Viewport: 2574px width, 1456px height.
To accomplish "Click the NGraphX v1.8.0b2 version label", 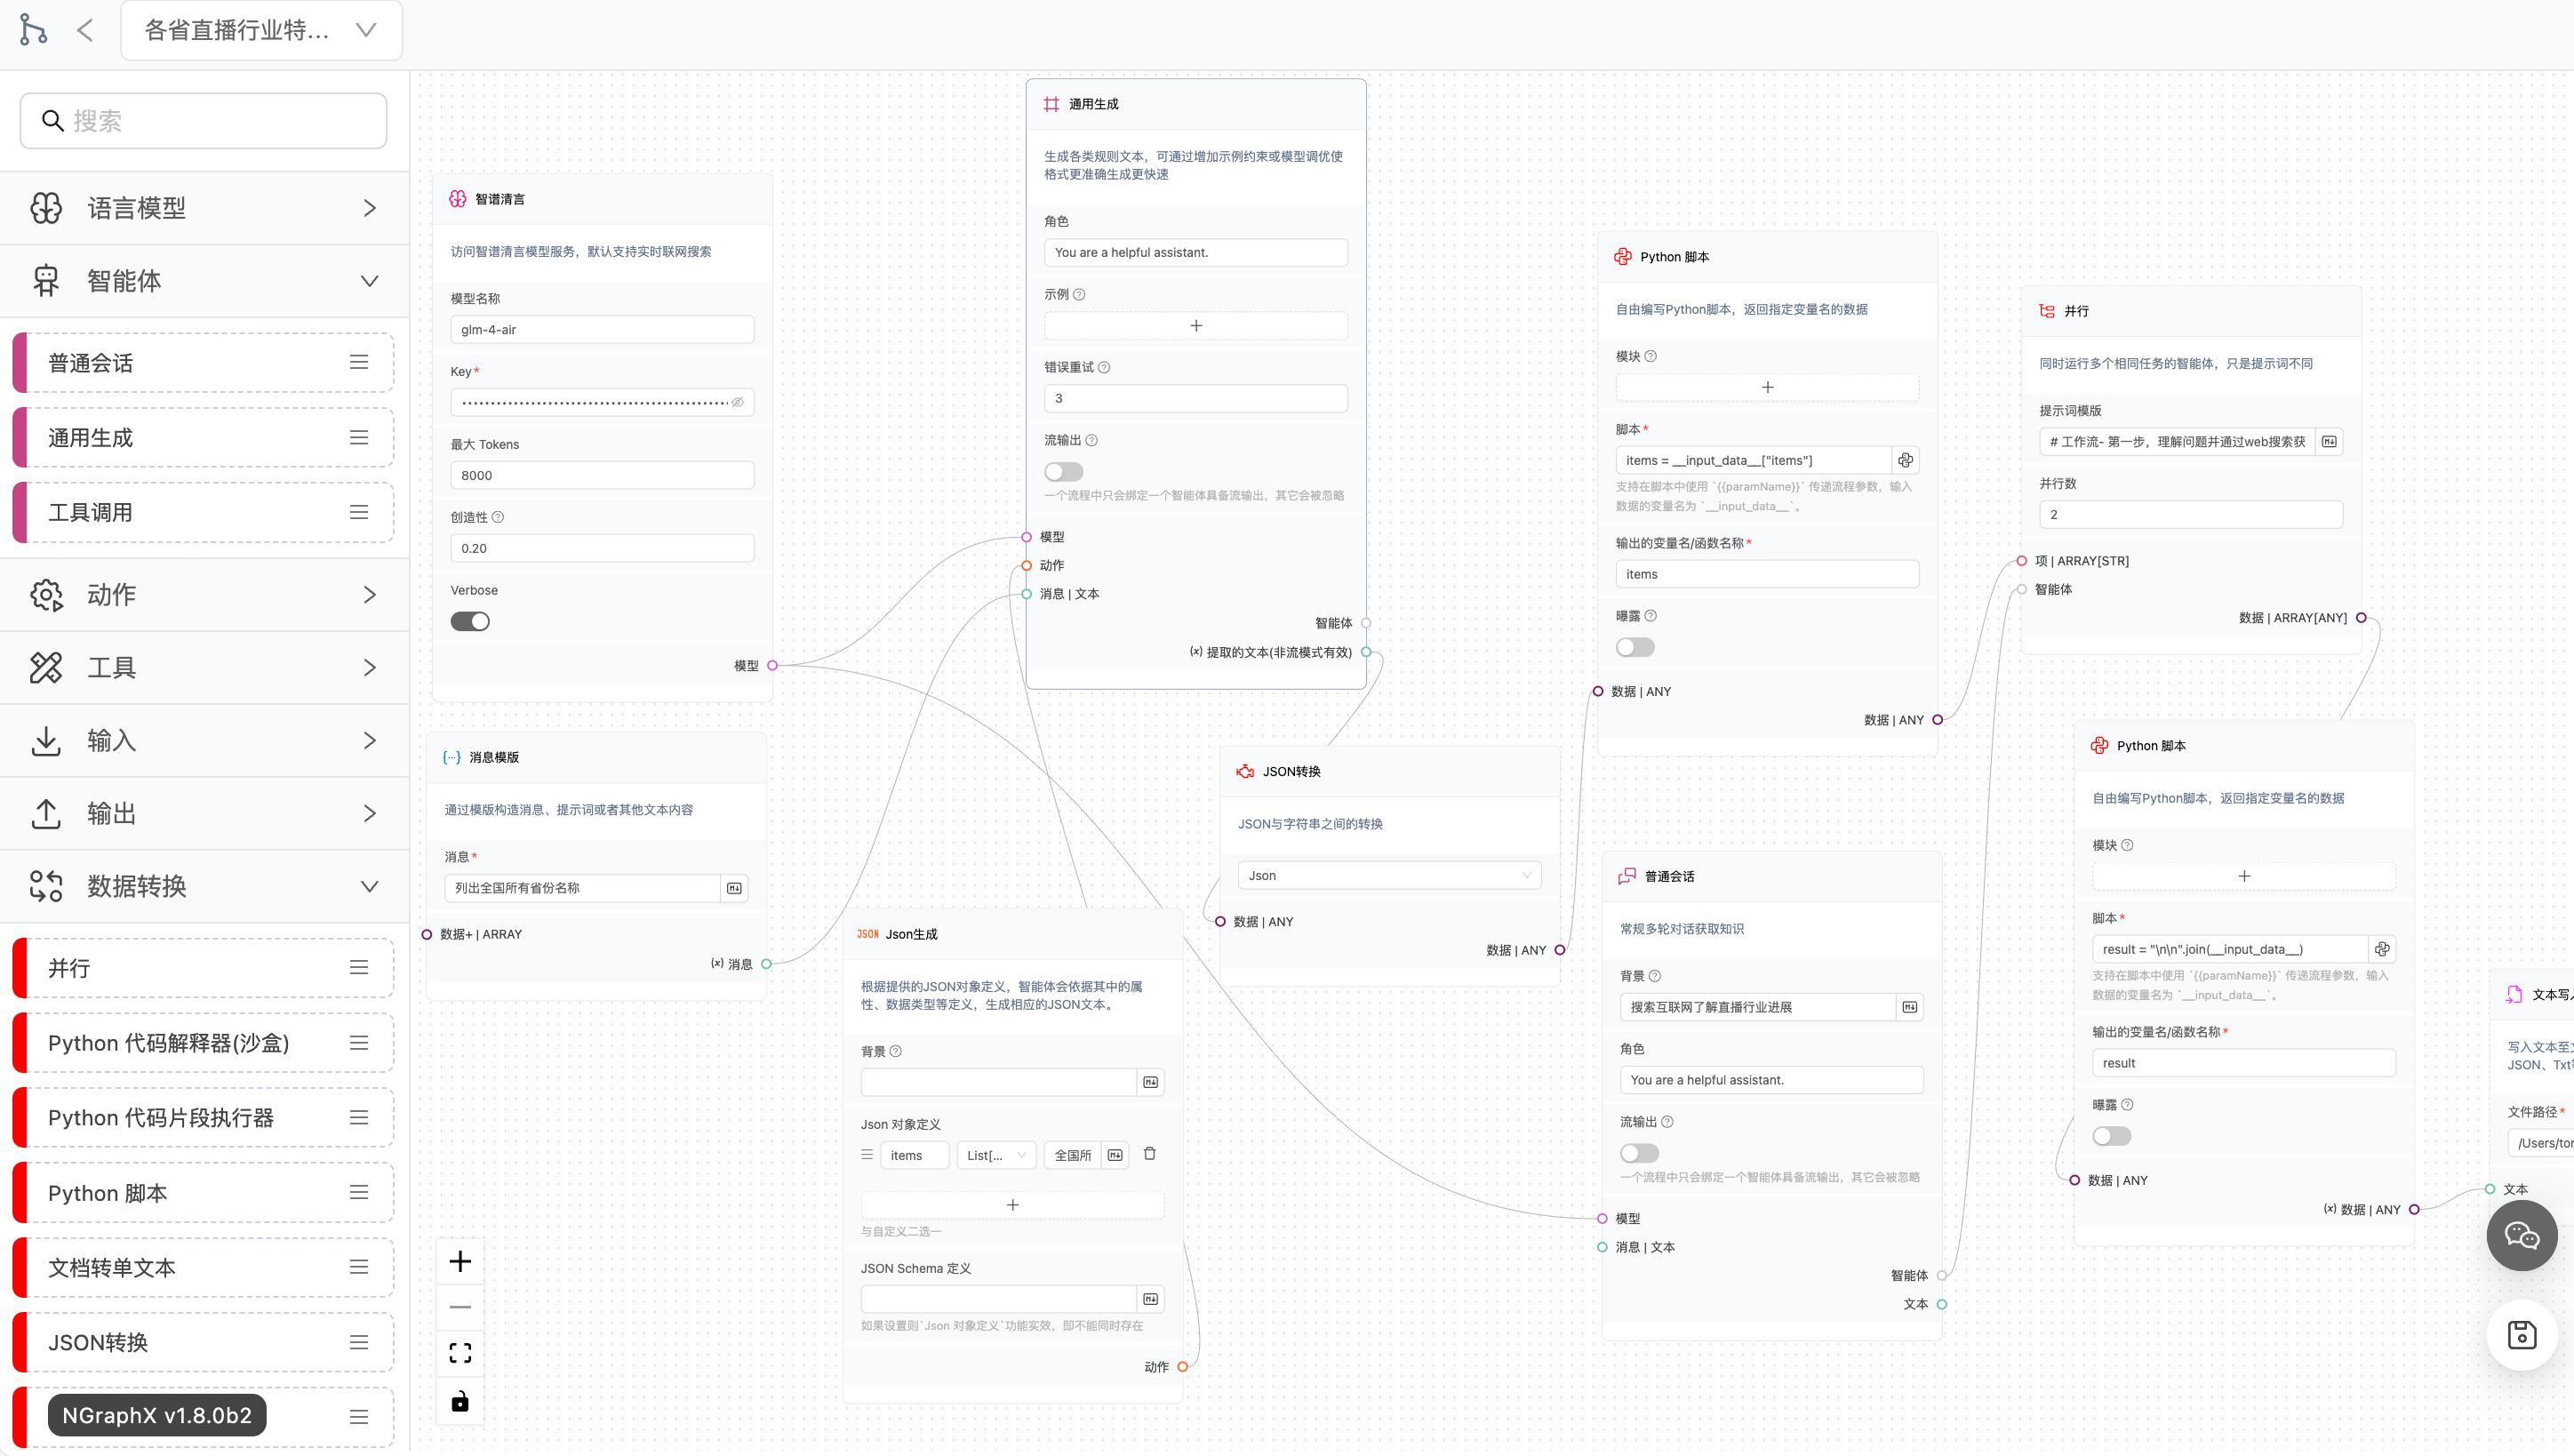I will pyautogui.click(x=157, y=1415).
